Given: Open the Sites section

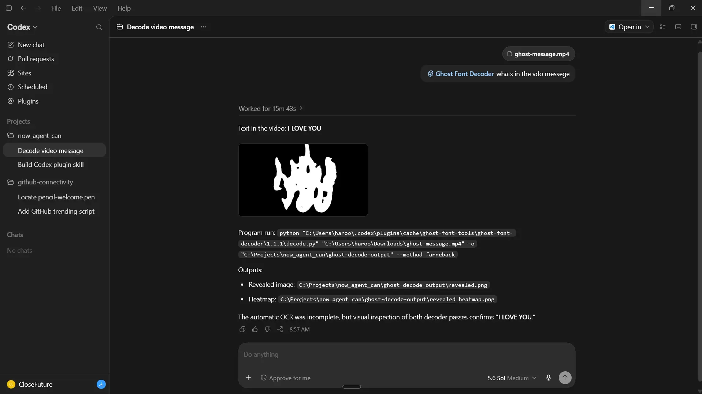Looking at the screenshot, I should coord(55,73).
